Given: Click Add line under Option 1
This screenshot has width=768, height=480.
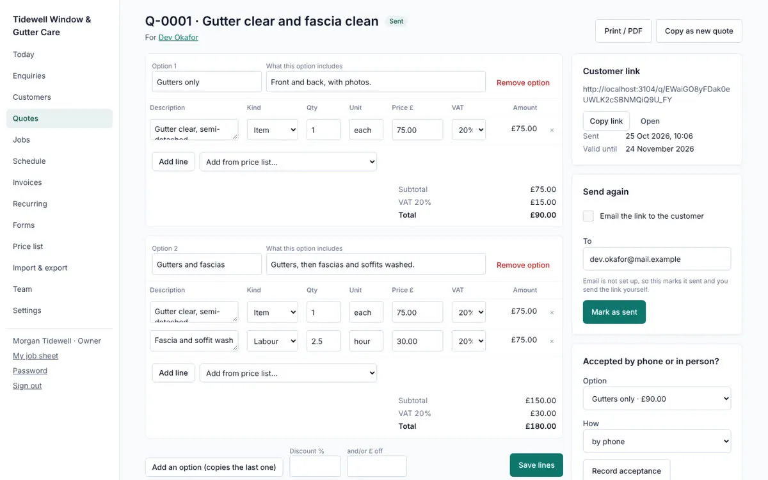Looking at the screenshot, I should coord(173,162).
